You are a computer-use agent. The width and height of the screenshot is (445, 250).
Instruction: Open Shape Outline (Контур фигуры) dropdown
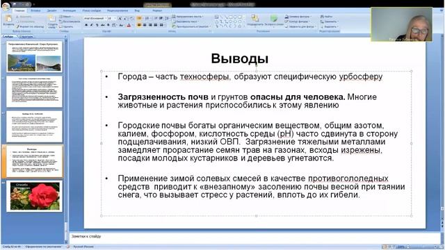coord(298,22)
